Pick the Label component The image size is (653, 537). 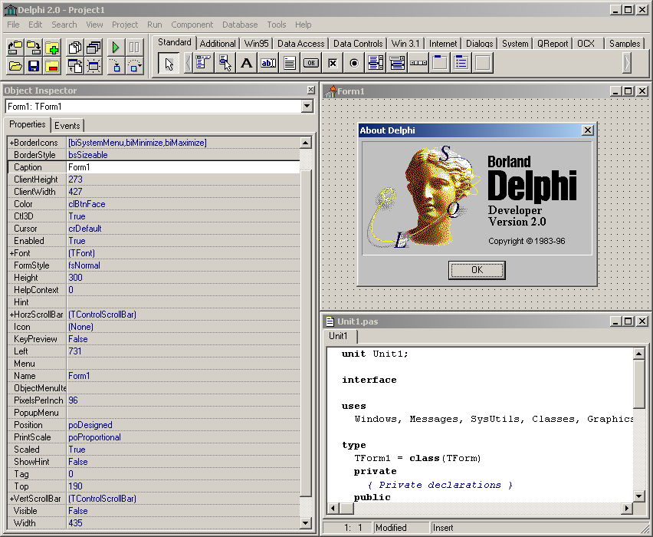tap(247, 63)
